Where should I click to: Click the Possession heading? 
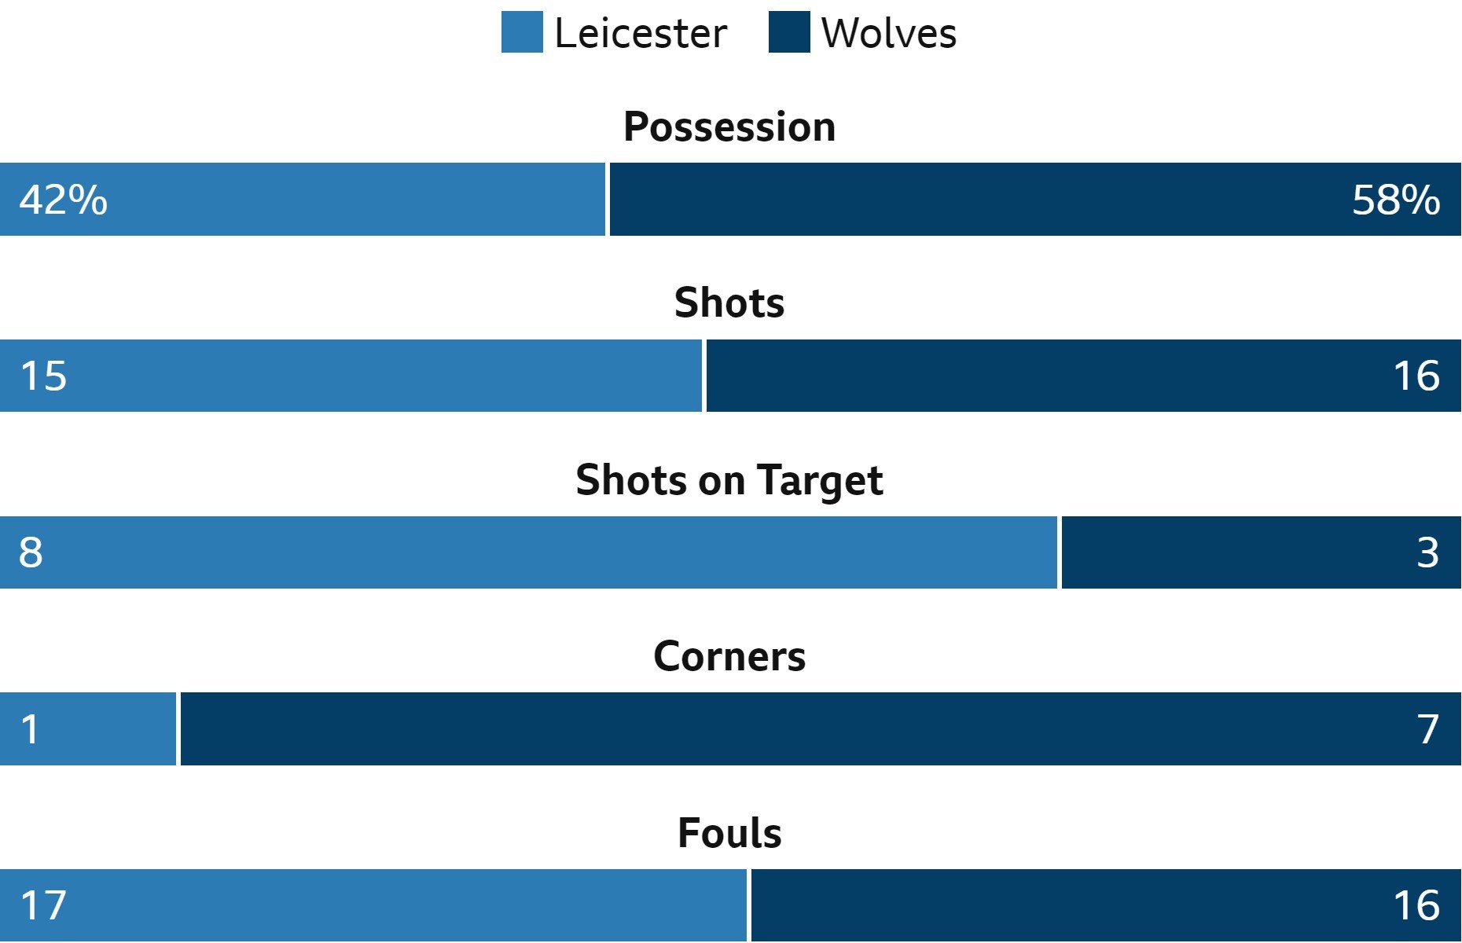[729, 127]
